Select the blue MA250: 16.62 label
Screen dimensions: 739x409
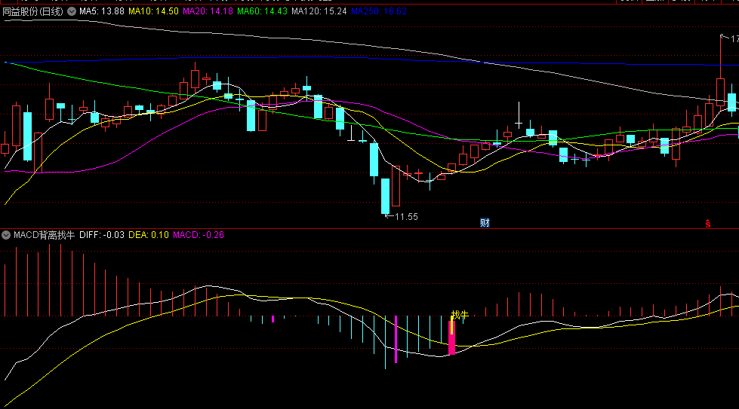[x=379, y=11]
